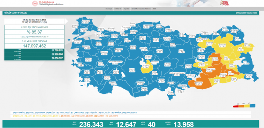
Task: Click the 12.647 case count value
Action: 126,125
